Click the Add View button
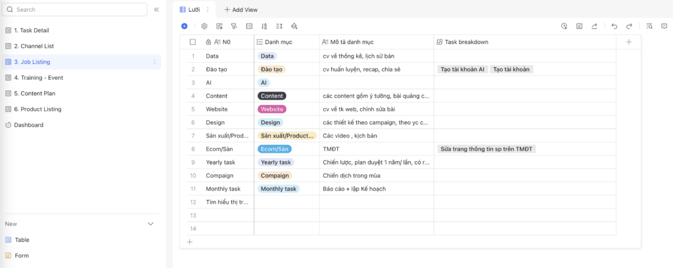The image size is (673, 268). [x=241, y=10]
